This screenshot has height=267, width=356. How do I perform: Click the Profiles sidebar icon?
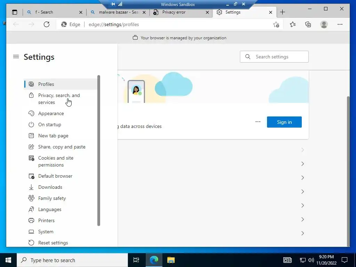point(31,84)
